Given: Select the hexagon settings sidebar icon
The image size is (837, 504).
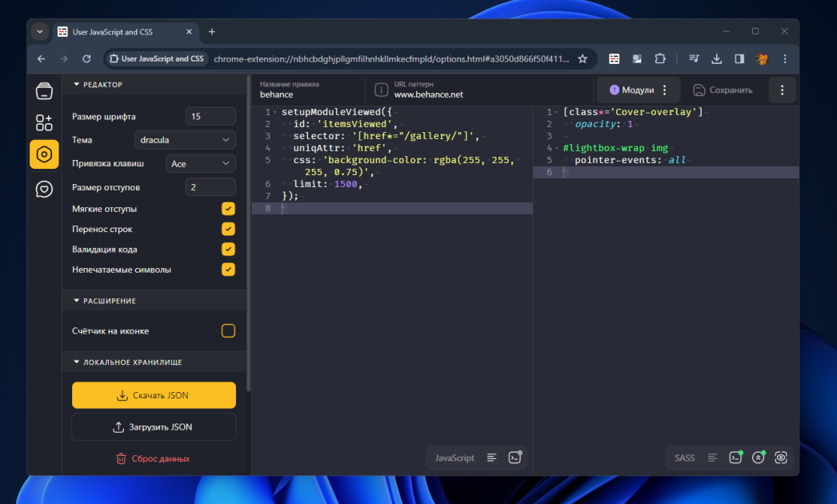Looking at the screenshot, I should 44,154.
